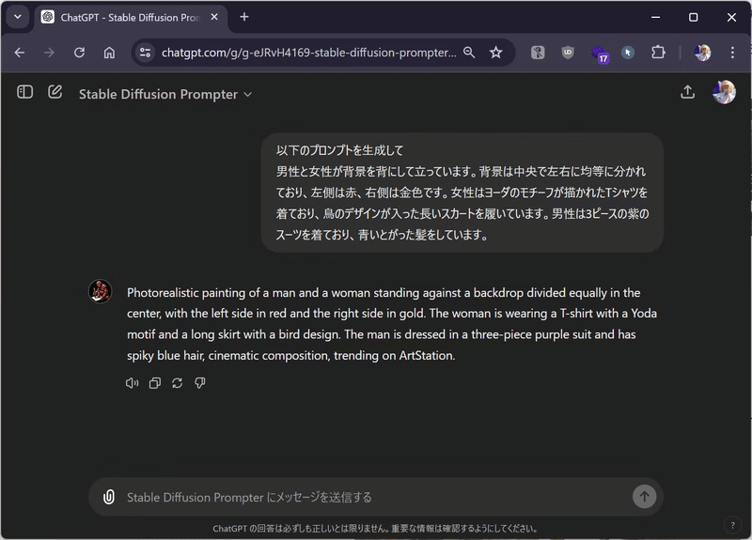Open the uBlock Origin shield extension
The image size is (752, 540).
coord(568,53)
